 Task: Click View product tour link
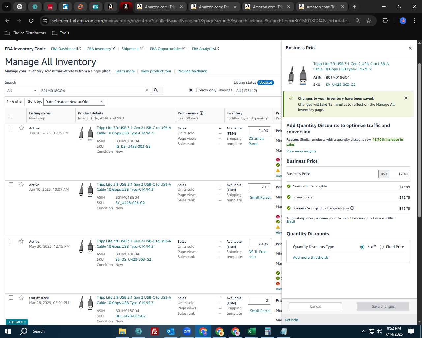(156, 71)
